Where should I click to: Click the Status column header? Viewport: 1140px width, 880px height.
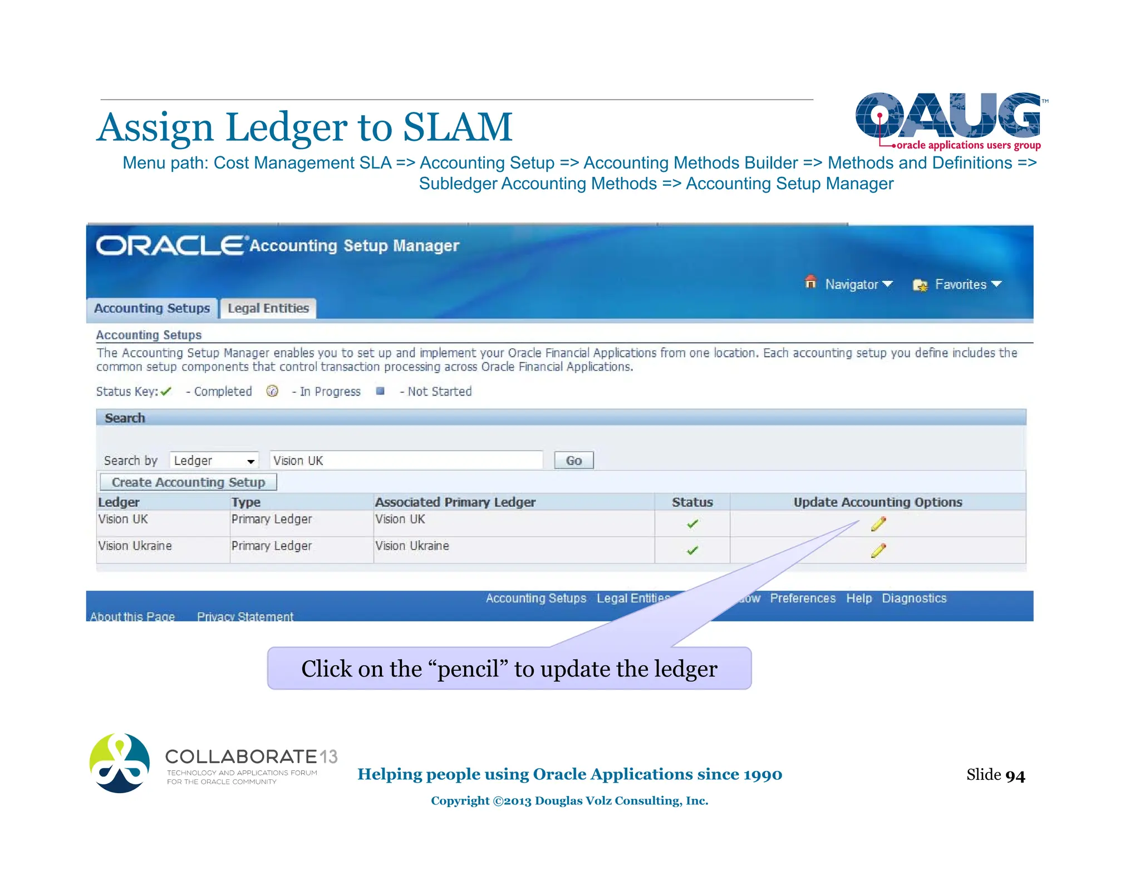click(692, 502)
